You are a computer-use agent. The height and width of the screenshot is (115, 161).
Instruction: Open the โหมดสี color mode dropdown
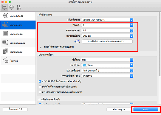pos(107,25)
